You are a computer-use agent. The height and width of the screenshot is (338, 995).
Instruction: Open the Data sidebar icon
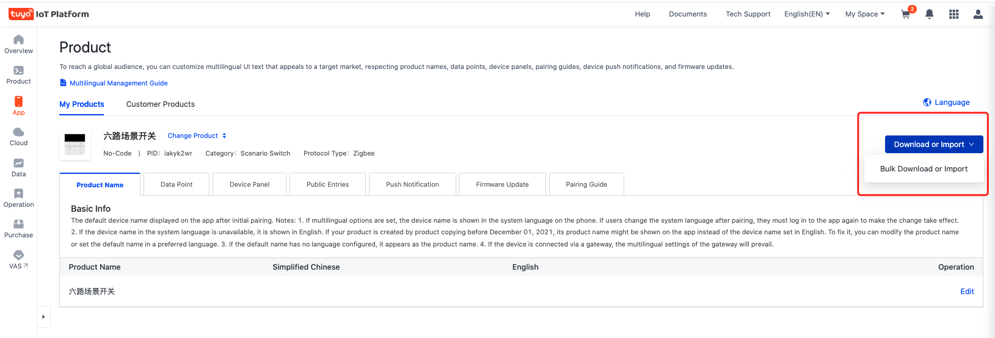tap(18, 163)
